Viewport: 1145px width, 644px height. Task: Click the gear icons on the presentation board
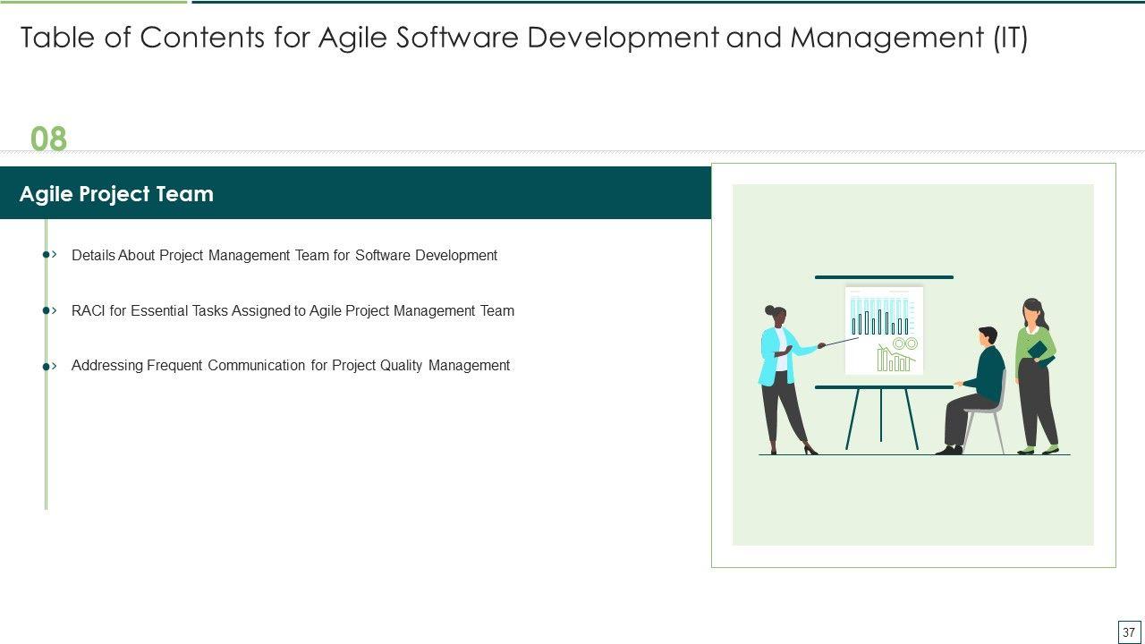(904, 343)
